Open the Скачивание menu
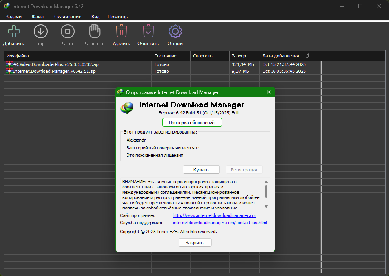 tap(68, 17)
